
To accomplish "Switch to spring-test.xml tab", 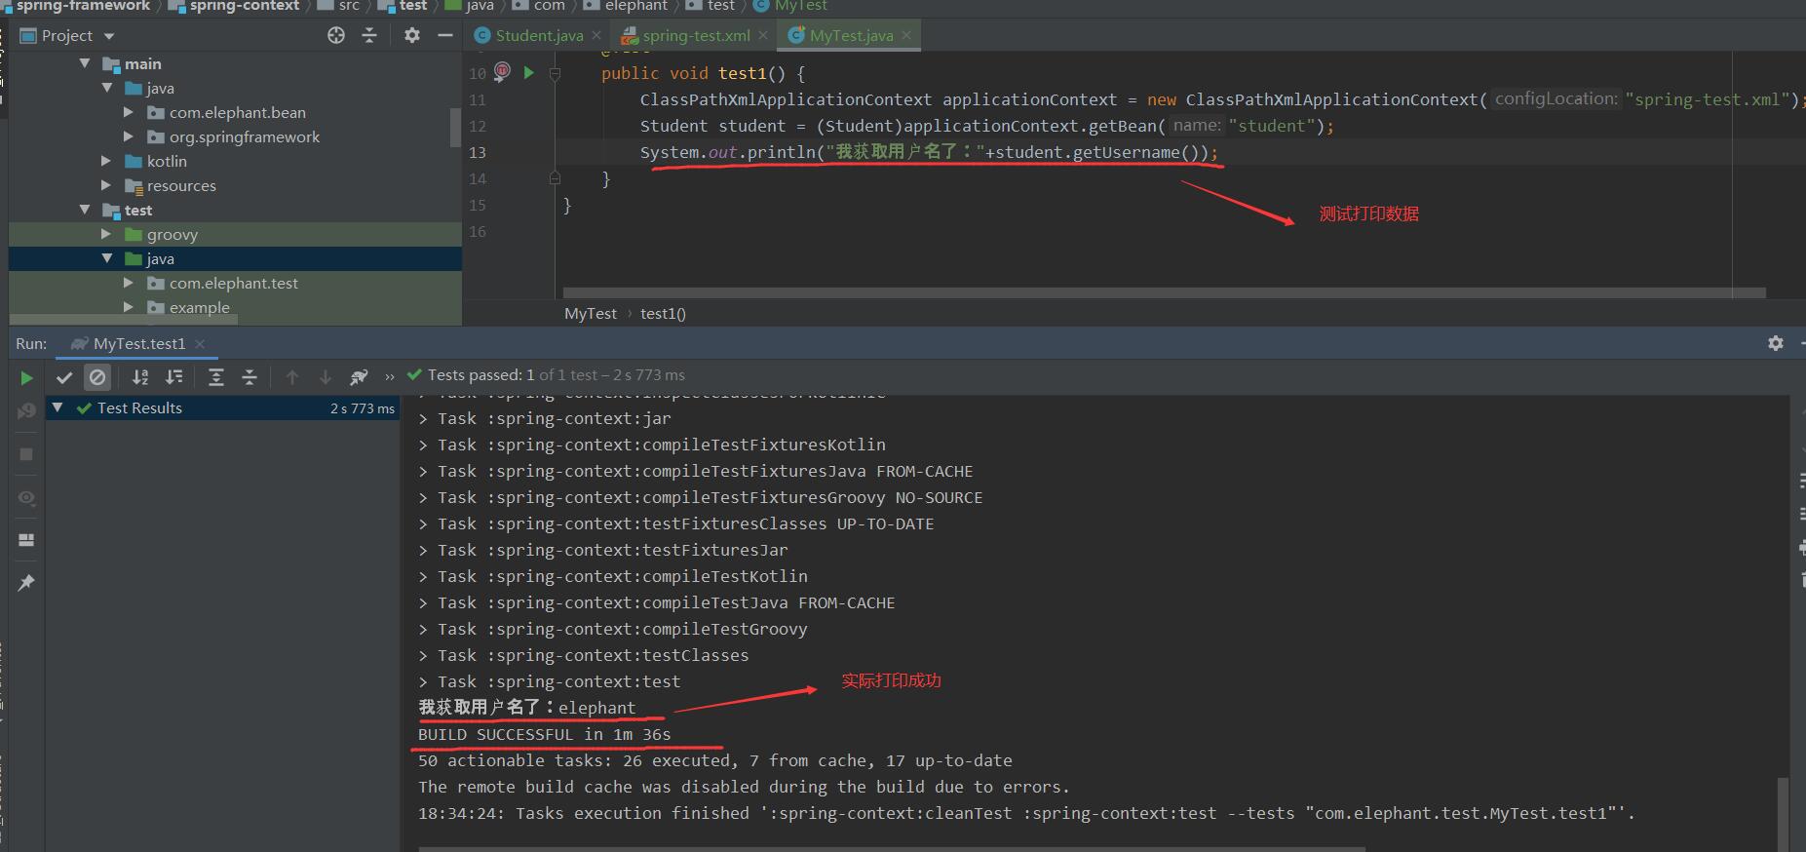I will [x=696, y=35].
